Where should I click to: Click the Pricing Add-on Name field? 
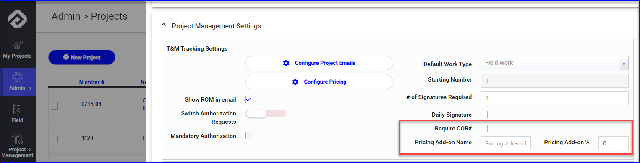pos(505,143)
